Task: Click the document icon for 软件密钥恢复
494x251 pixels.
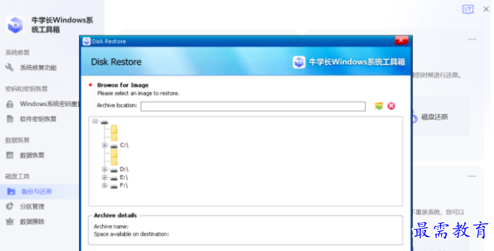Action: point(10,119)
